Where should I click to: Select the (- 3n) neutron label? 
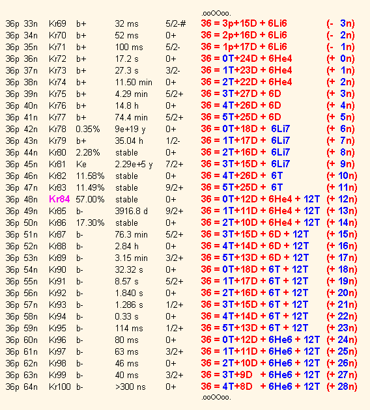tap(341, 23)
